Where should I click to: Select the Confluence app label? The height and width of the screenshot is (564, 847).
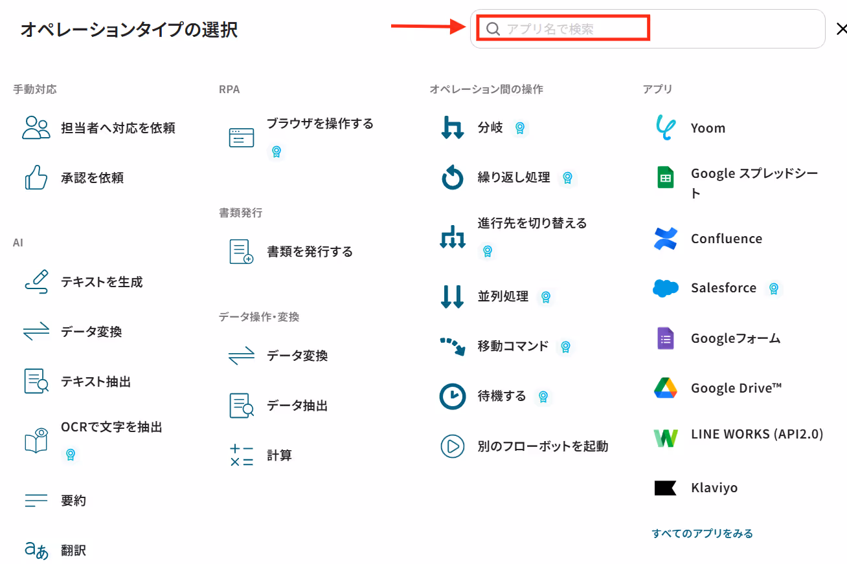click(x=727, y=239)
